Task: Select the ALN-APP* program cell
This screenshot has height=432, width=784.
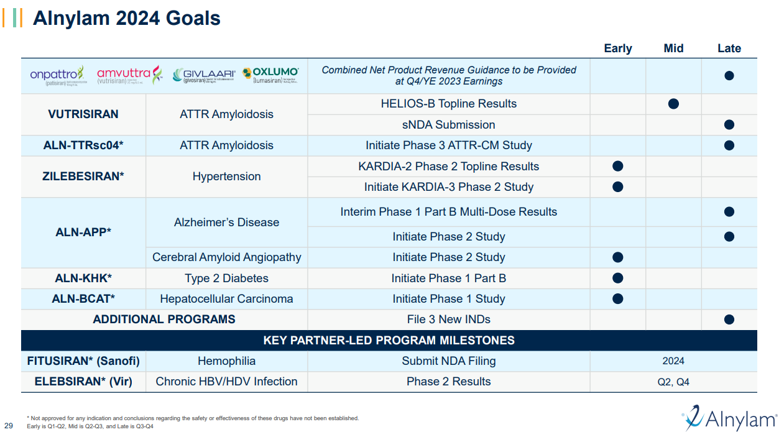Action: [x=83, y=232]
